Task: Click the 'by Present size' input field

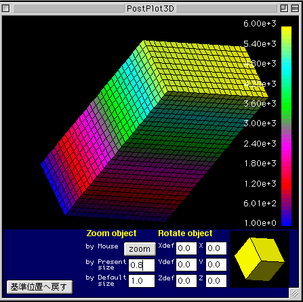Action: pos(142,265)
